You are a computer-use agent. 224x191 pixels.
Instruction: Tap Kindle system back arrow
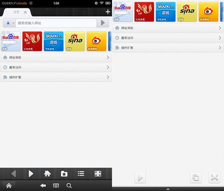[43, 186]
